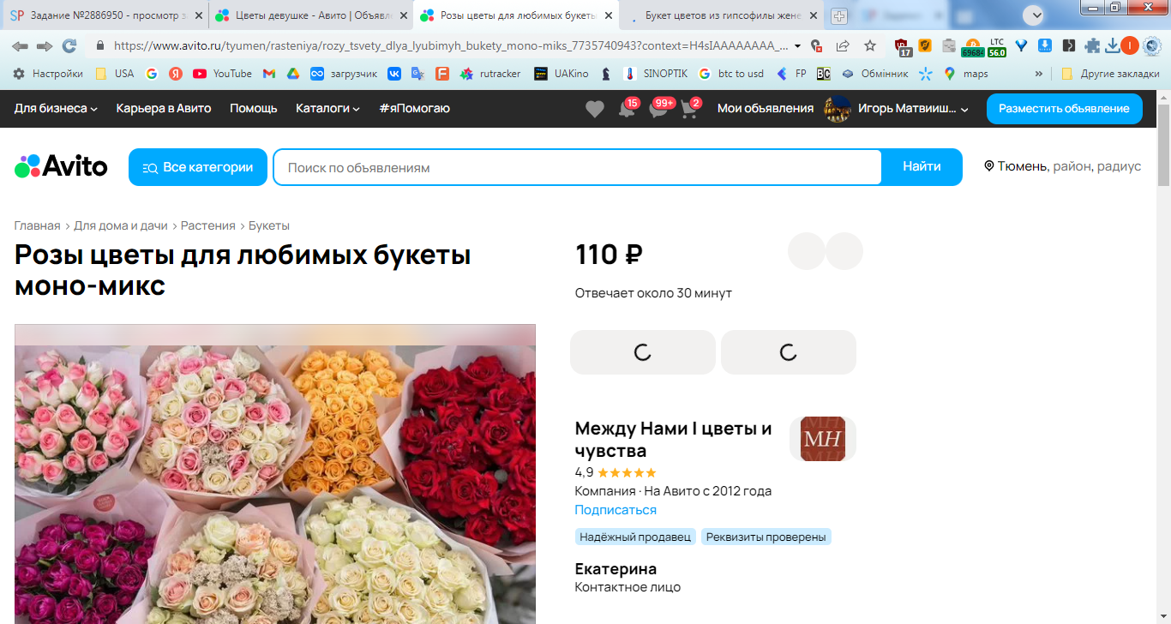Go to Avito logo home page
Viewport: 1171px width, 624px height.
(x=61, y=166)
